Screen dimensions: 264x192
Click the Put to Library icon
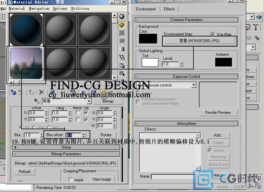click(73, 92)
